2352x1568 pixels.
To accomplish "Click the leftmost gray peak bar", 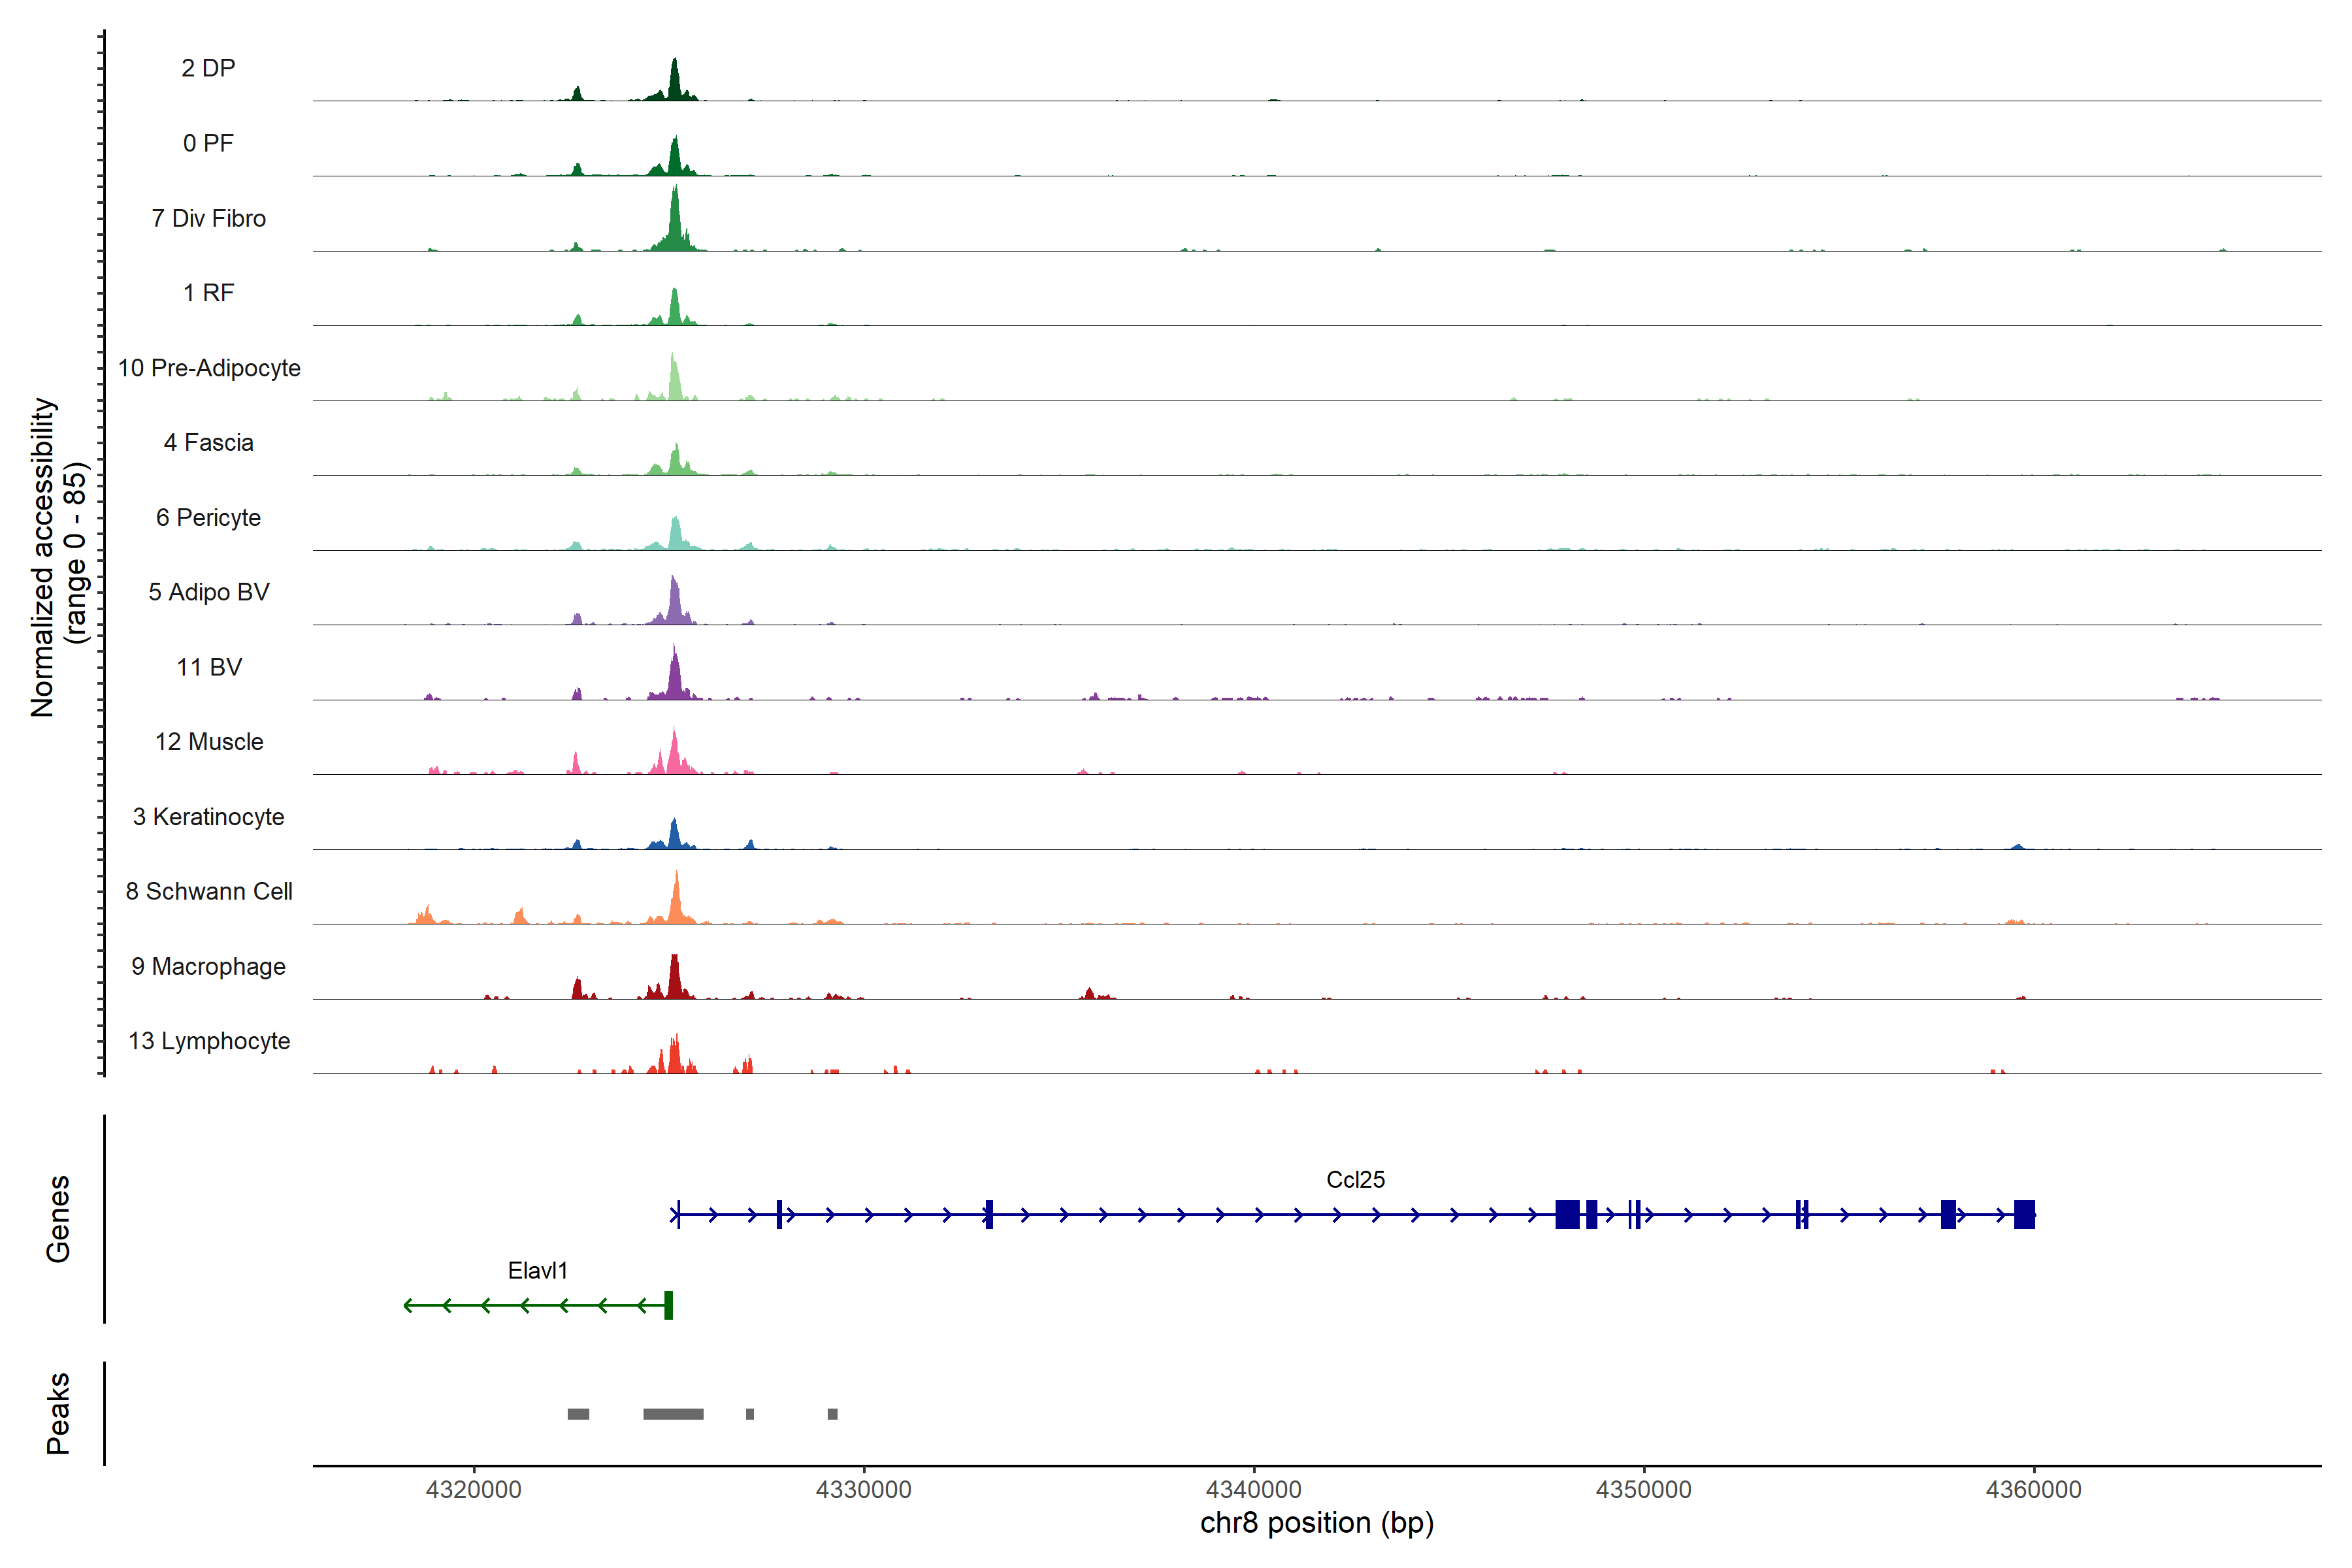I will [x=578, y=1414].
